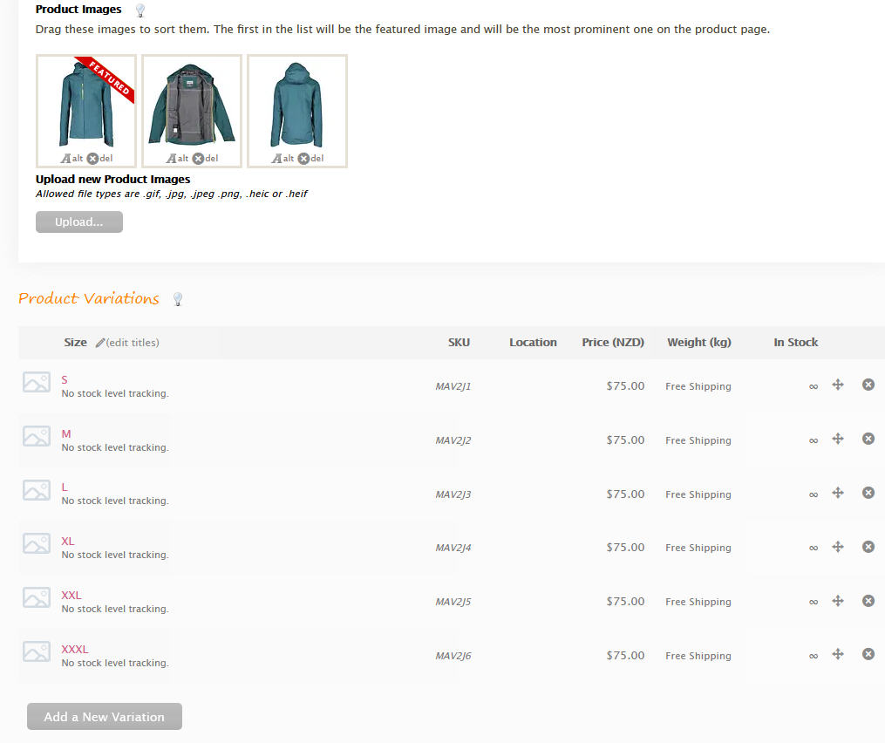Click SKU value MAV2J4
The image size is (885, 743).
pyautogui.click(x=453, y=549)
